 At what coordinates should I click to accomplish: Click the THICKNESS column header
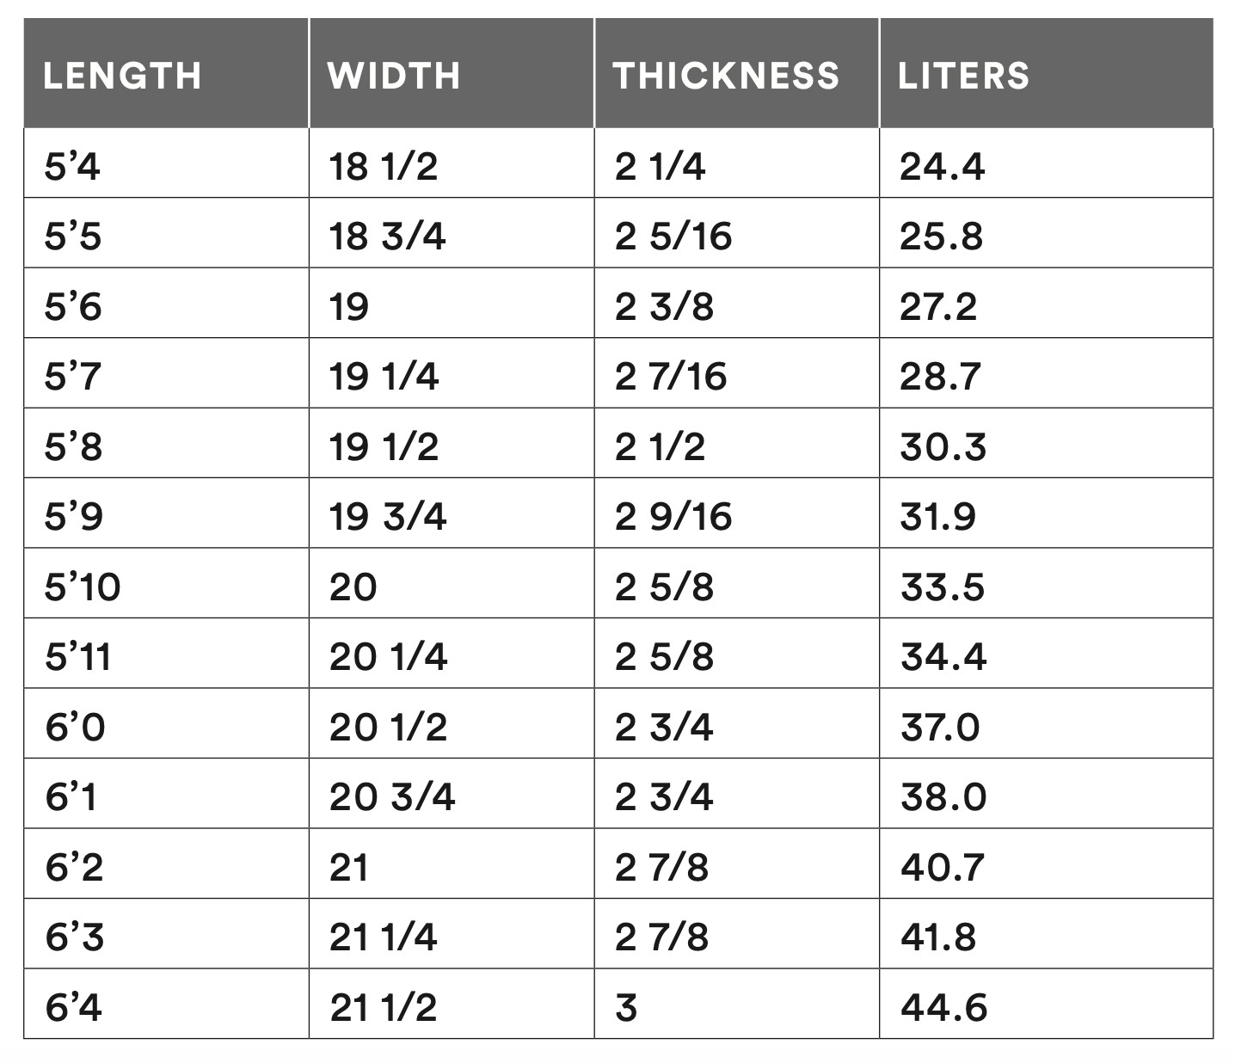726,76
